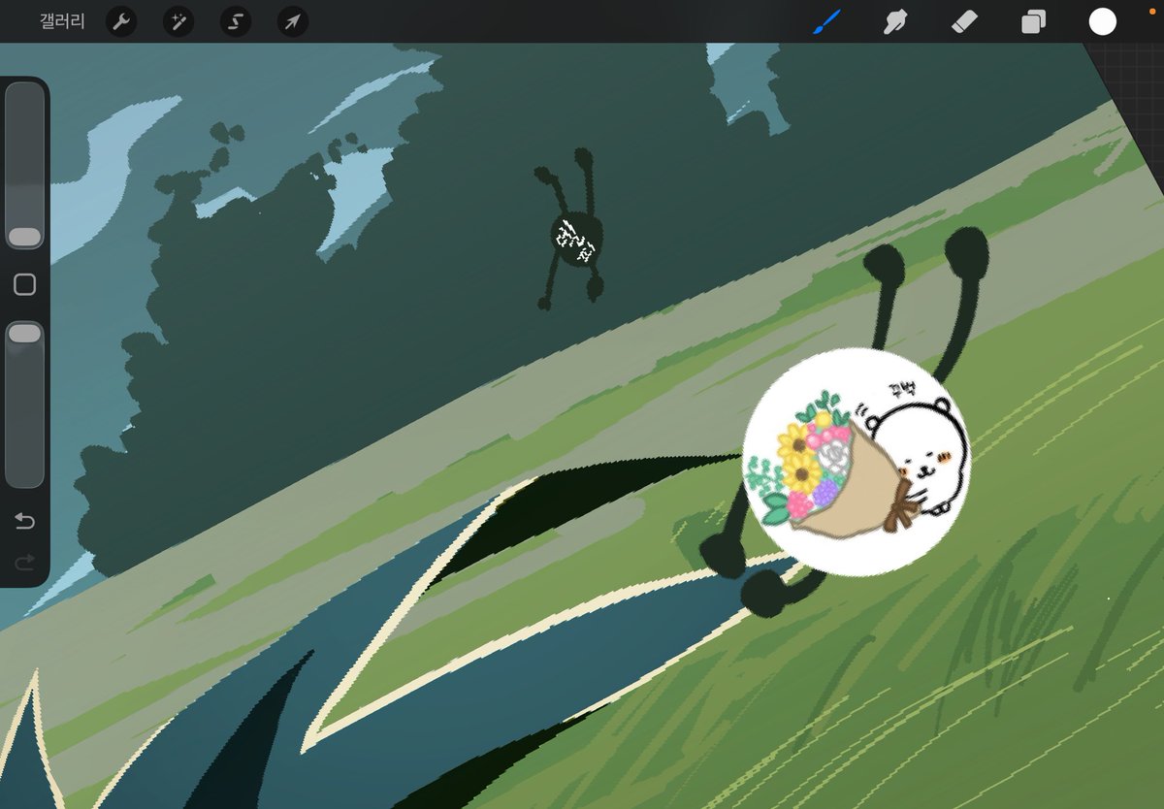Click the brush opacity slider handle
Screen dimensions: 1164x809
pos(24,334)
